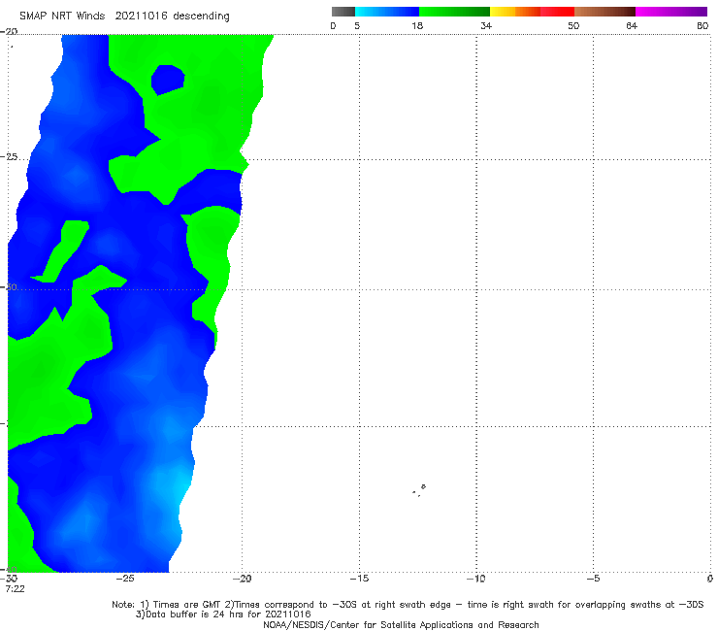718x631 pixels.
Task: Click the color bar label '64'
Action: point(632,26)
